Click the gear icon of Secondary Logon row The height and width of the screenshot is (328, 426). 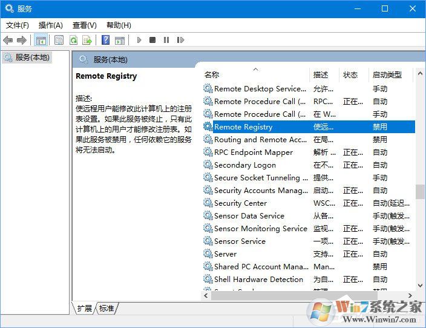208,165
